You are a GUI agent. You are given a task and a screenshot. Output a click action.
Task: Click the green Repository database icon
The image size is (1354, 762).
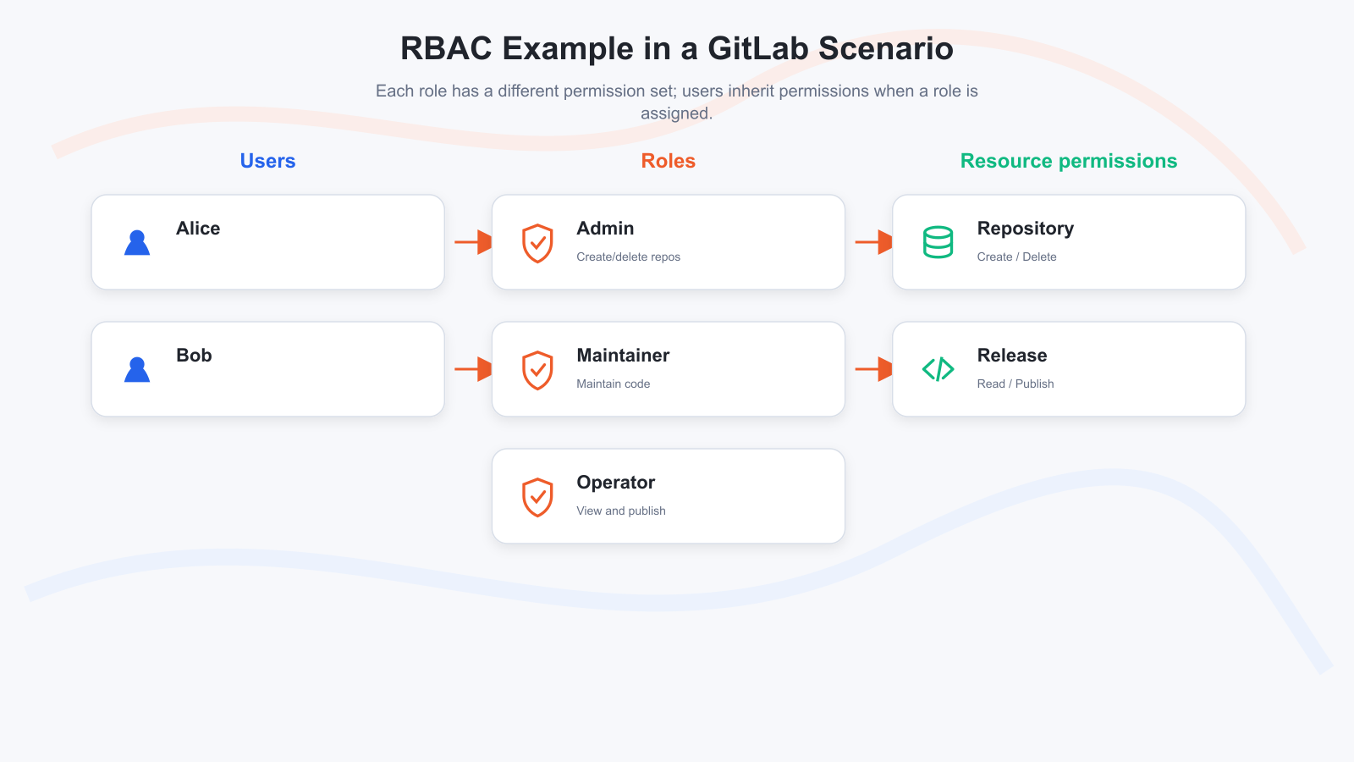pyautogui.click(x=938, y=242)
